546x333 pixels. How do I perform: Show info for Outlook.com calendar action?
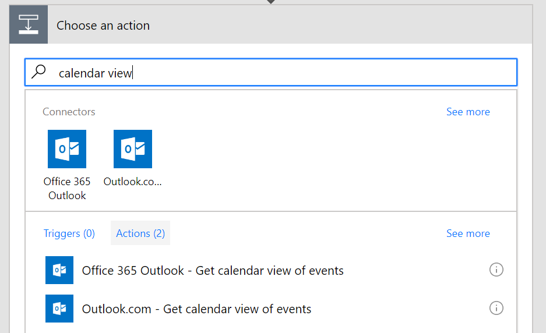coord(496,308)
